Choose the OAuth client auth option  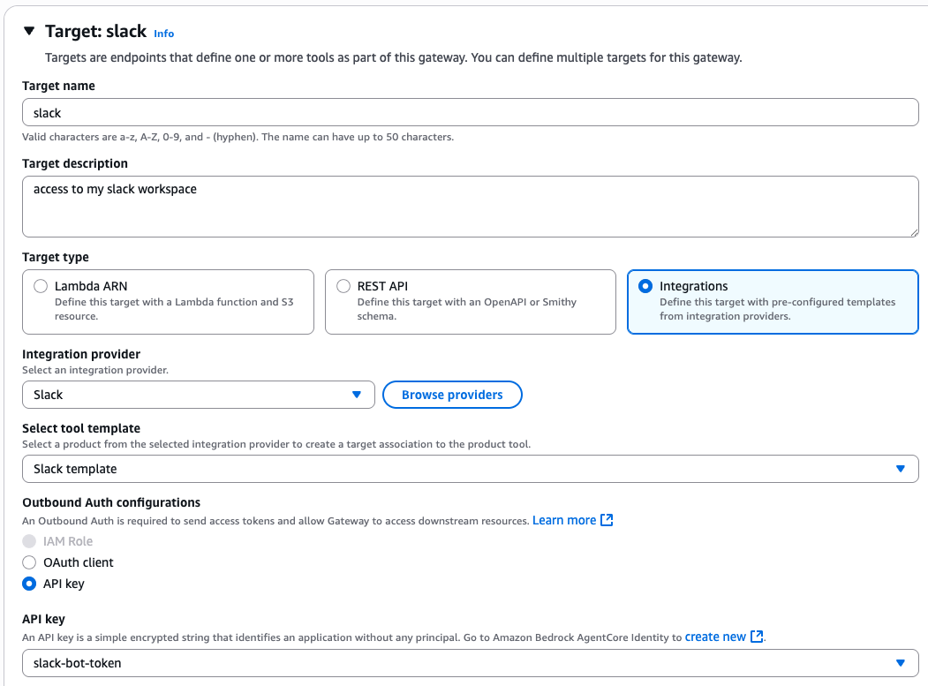tap(30, 562)
